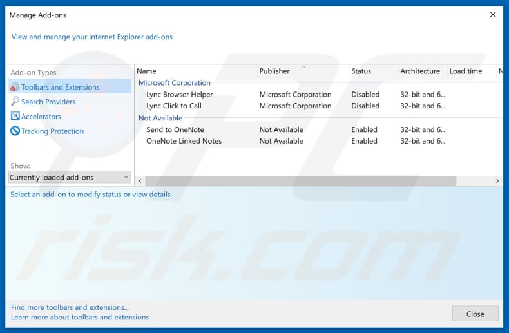Click the Search Providers magnifier icon
The image size is (509, 333).
click(15, 101)
